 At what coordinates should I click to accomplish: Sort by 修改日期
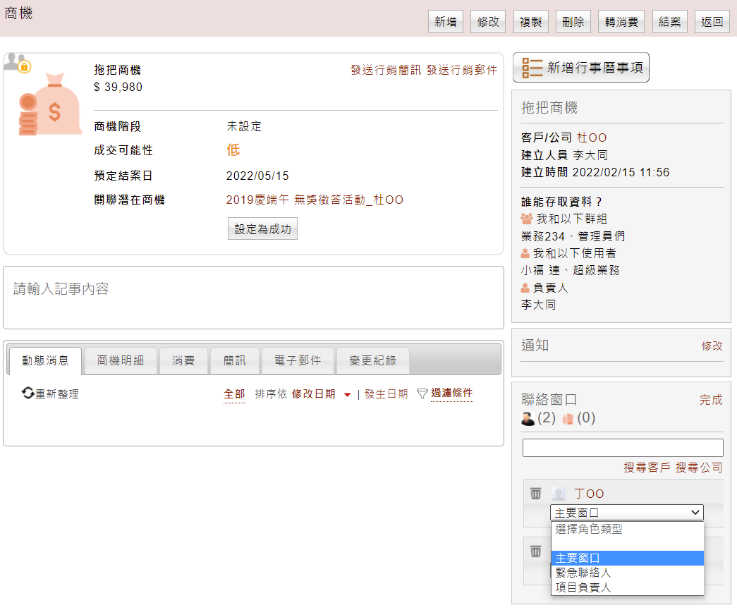[x=314, y=394]
